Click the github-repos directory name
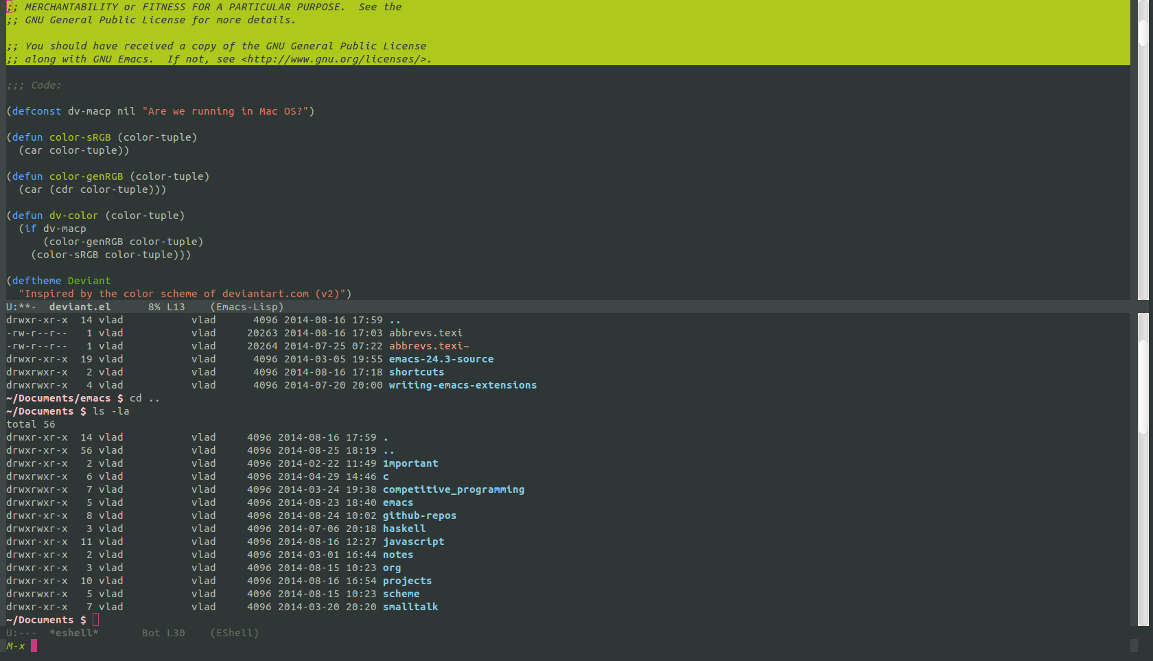 pyautogui.click(x=419, y=515)
